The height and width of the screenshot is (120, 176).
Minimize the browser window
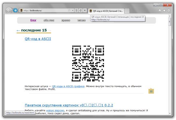coord(155,5)
